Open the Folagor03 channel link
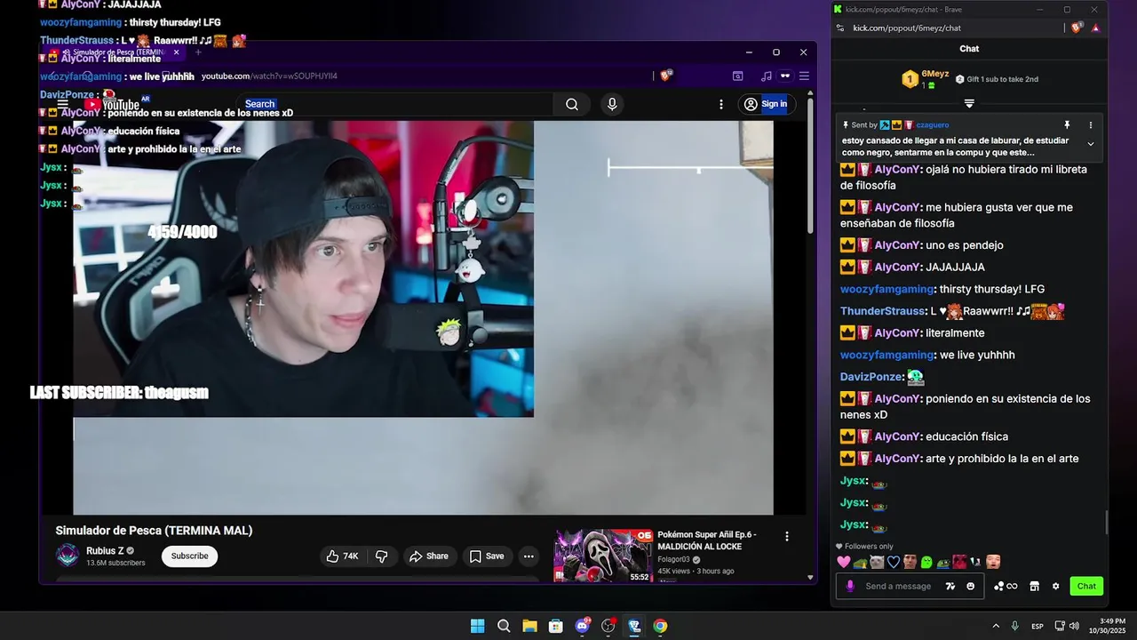1137x640 pixels. point(673,560)
